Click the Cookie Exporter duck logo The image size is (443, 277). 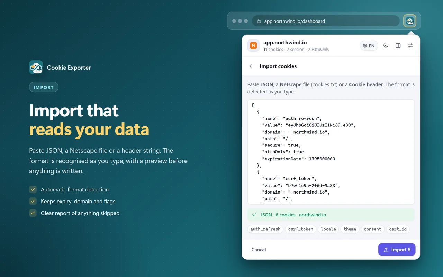[36, 68]
